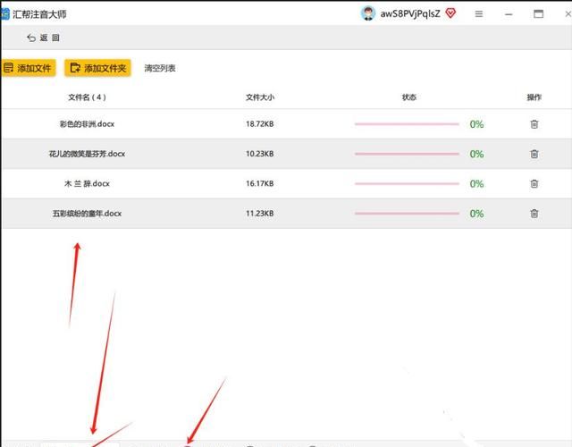Click the 状态 column header
The width and height of the screenshot is (572, 447).
[x=409, y=97]
